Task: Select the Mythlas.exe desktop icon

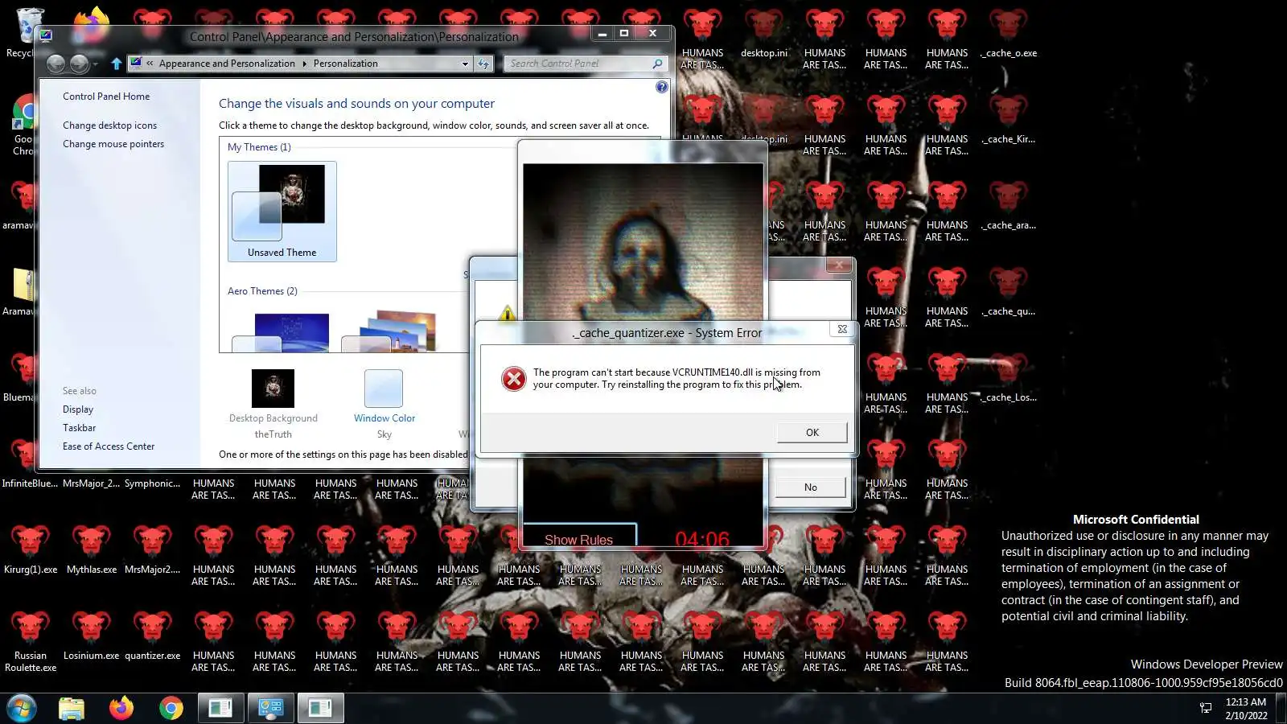Action: 92,550
